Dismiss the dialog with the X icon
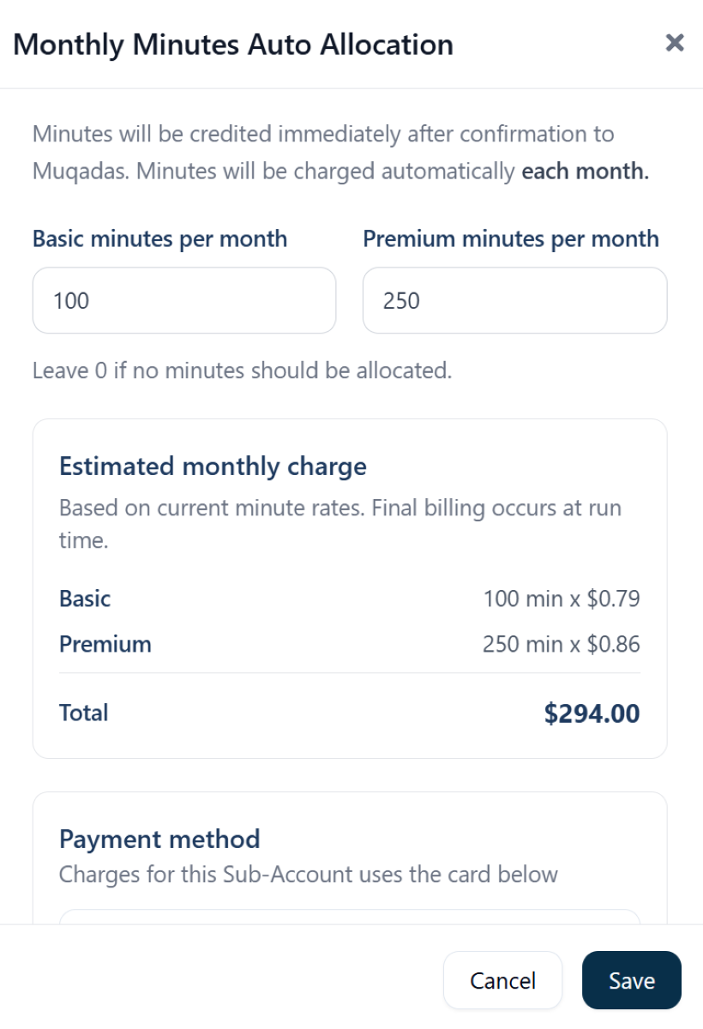Viewport: 703px width, 1029px height. coord(676,44)
